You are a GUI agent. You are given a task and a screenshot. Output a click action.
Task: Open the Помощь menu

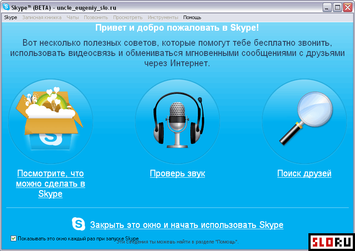192,17
